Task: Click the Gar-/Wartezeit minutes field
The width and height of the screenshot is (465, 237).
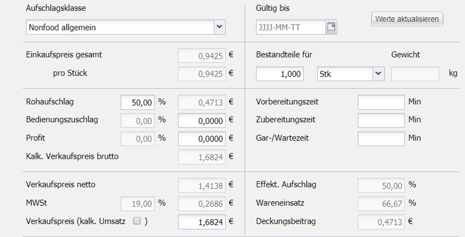Action: pyautogui.click(x=381, y=138)
